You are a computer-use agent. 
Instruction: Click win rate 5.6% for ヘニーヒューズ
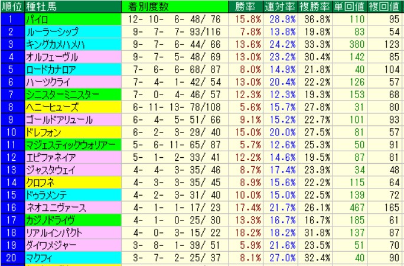(250, 107)
